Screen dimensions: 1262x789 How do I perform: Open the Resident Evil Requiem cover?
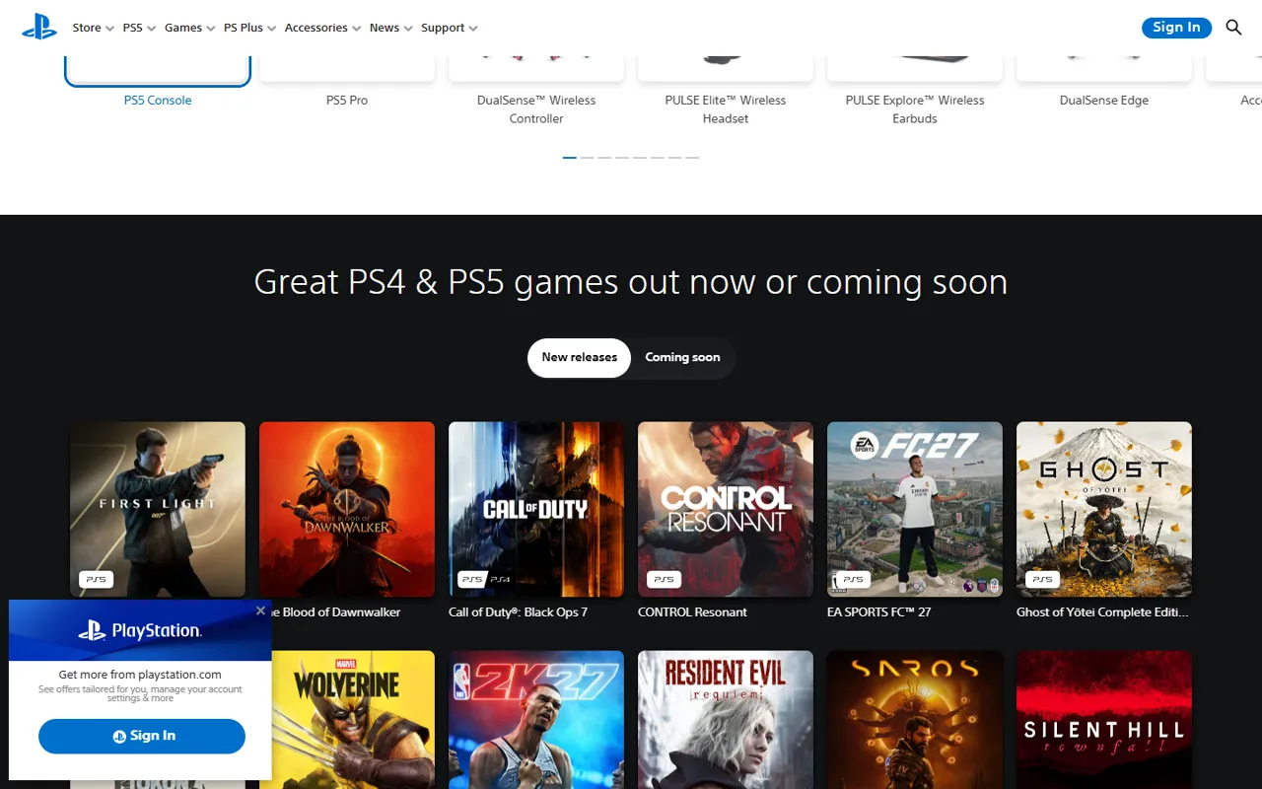coord(726,720)
